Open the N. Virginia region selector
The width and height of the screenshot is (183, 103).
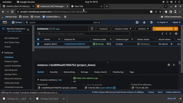[162, 22]
